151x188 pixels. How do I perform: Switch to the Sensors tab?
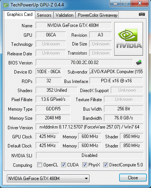pos(44,15)
